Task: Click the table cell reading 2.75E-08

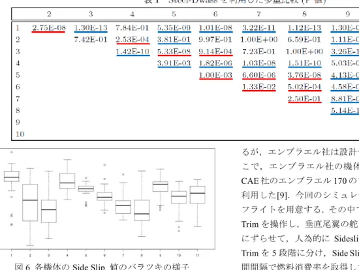Action: [x=49, y=27]
